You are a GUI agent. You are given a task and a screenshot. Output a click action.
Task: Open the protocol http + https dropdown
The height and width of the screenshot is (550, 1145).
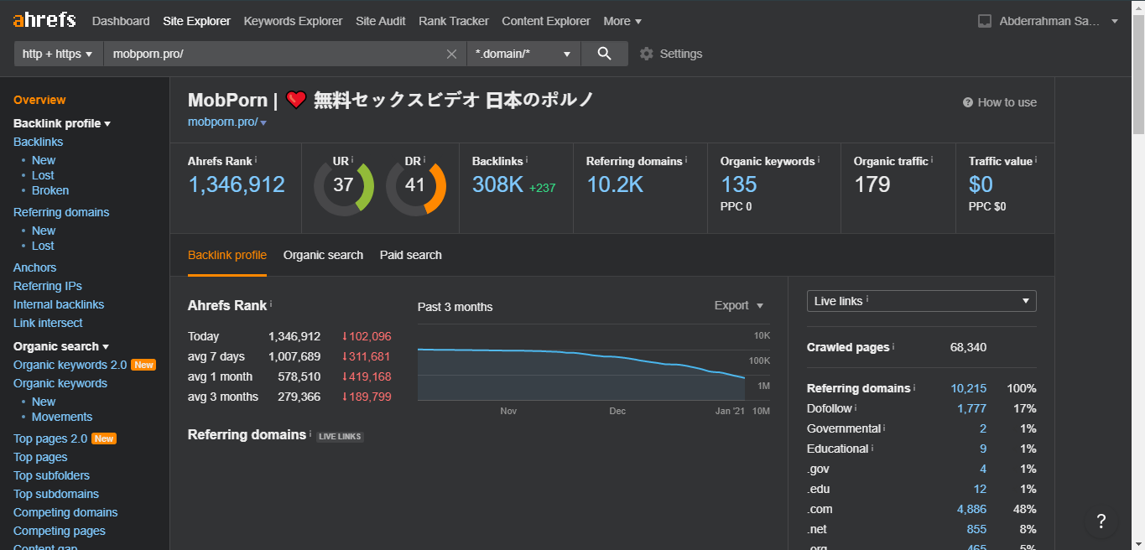click(57, 54)
